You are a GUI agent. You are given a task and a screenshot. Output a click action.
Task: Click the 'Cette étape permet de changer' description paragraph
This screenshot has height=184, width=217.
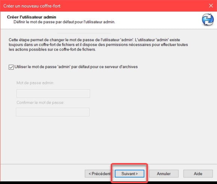pos(98,45)
